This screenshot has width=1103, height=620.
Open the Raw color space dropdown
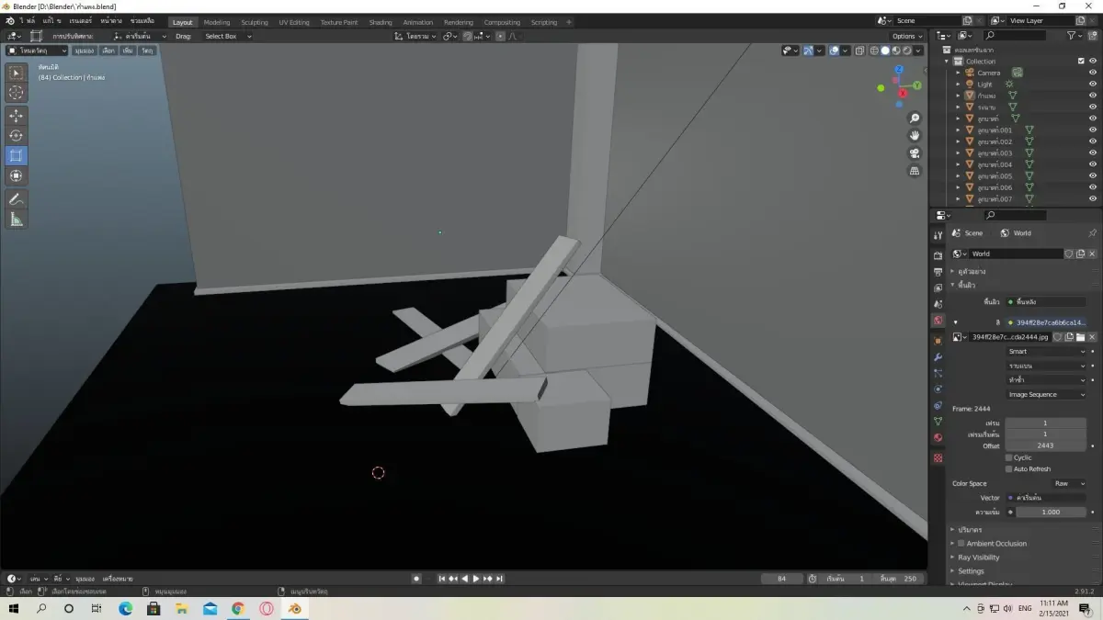point(1068,483)
